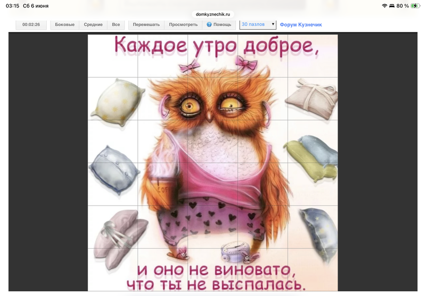Open the 30 пазлов dropdown
Viewport: 426px width, 296px height.
tap(258, 24)
